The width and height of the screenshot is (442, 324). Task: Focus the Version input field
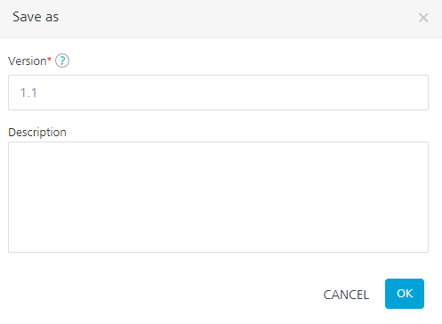218,93
